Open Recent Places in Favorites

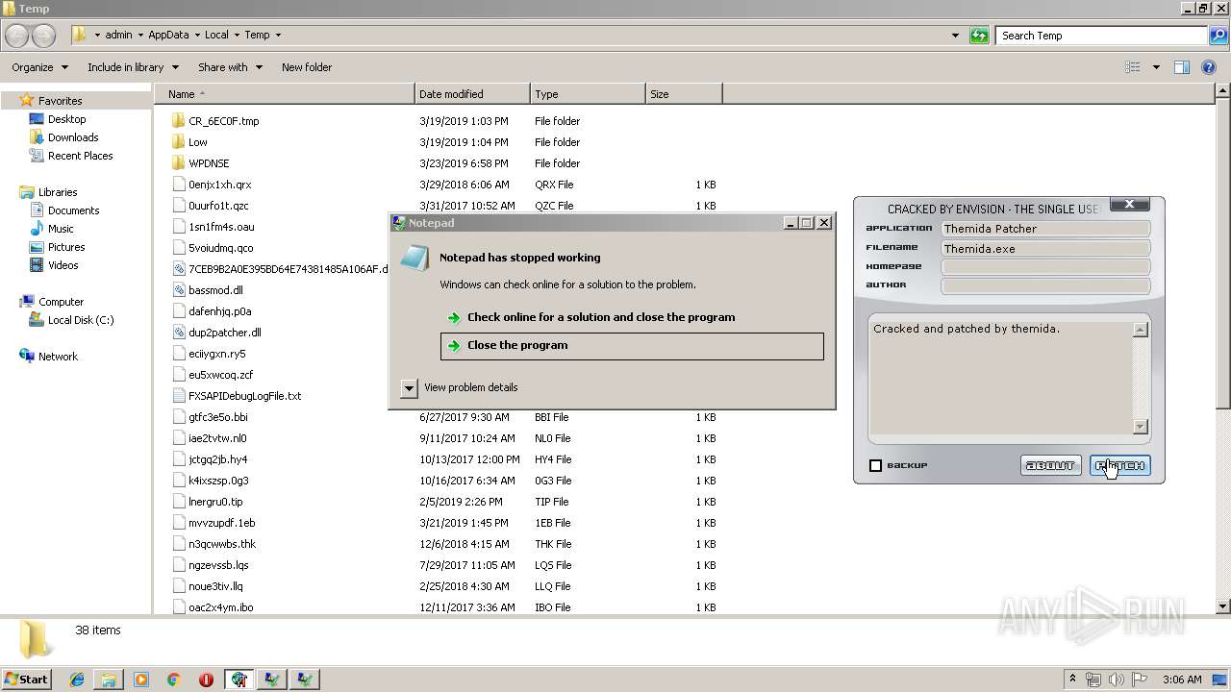coord(80,156)
